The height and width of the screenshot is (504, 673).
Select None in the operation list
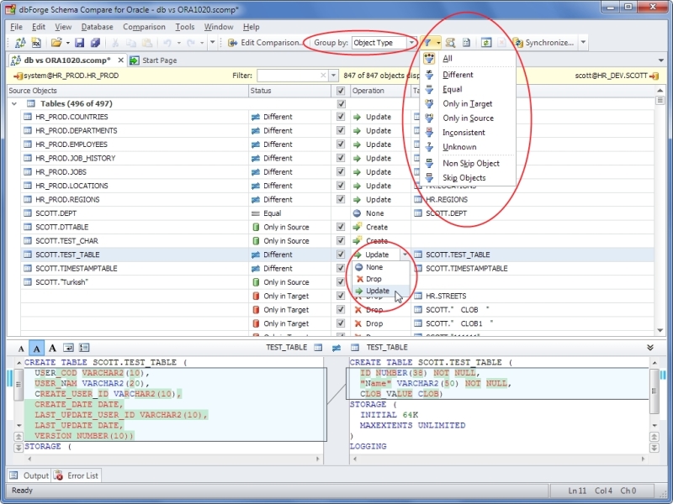[x=380, y=267]
